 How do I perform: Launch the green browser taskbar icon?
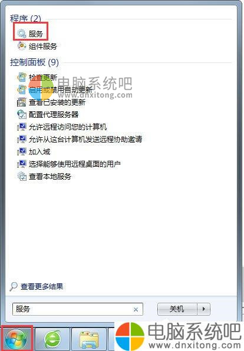tap(52, 340)
